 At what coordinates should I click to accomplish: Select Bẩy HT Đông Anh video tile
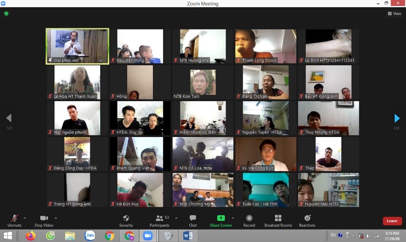click(328, 82)
